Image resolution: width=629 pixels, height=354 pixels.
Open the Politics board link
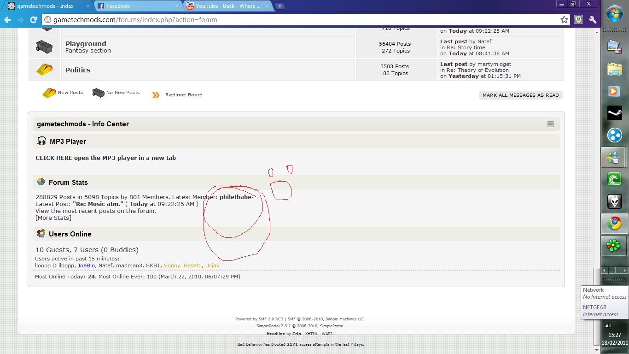click(78, 70)
